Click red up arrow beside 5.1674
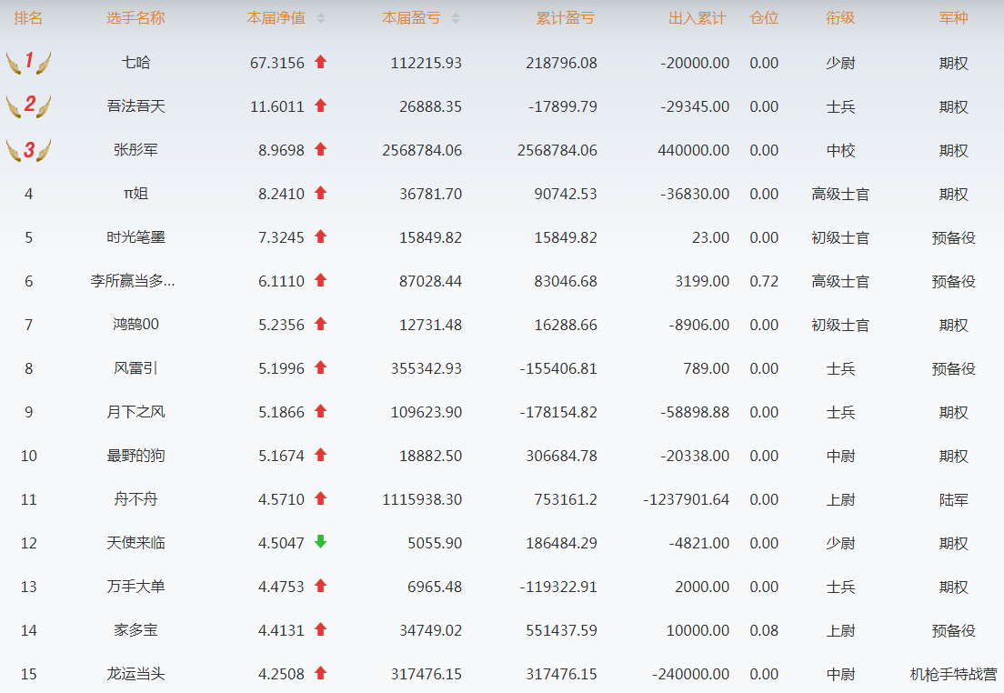 321,455
